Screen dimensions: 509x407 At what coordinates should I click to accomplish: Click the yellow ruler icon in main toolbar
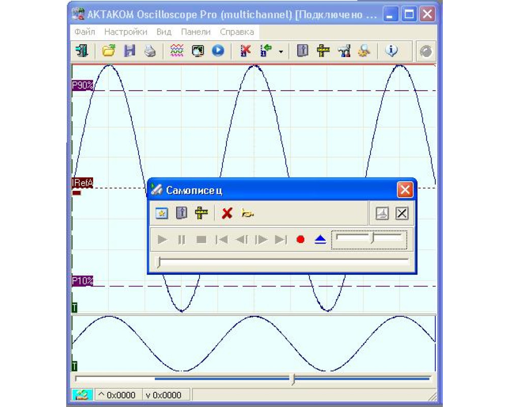click(x=323, y=51)
